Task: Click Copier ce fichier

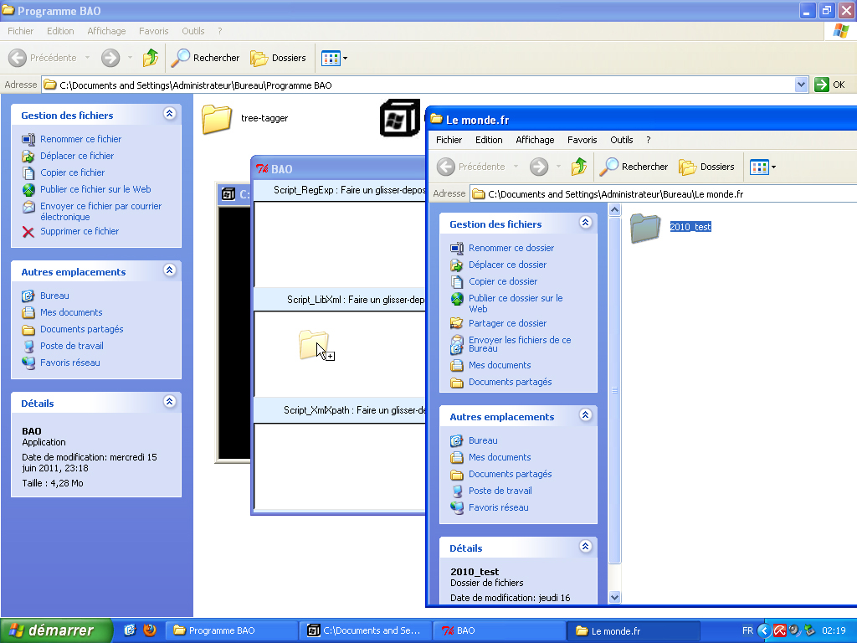Action: 72,172
